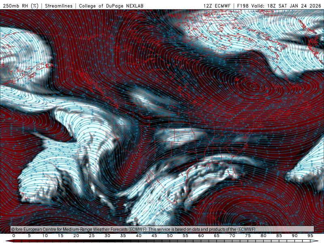Click colorbar label '0'
Viewport: 324px width, 243px height.
(x=14, y=236)
